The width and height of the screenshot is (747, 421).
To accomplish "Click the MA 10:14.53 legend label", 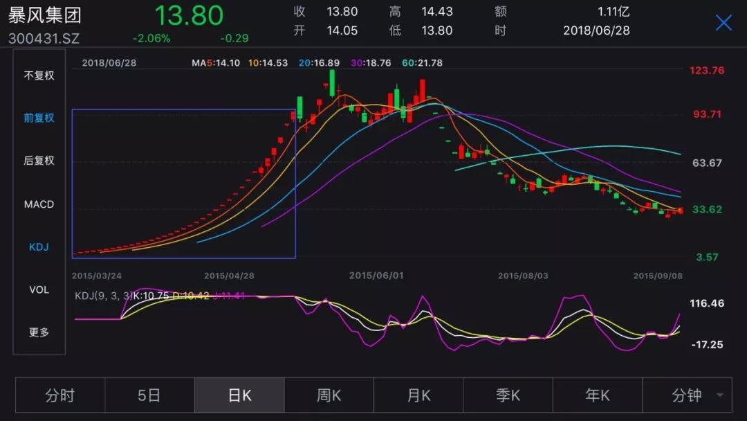I will click(x=268, y=63).
